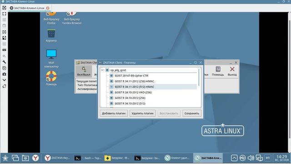The image size is (291, 164).
Task: Click the USB devices tray icon
Action: 242,158
